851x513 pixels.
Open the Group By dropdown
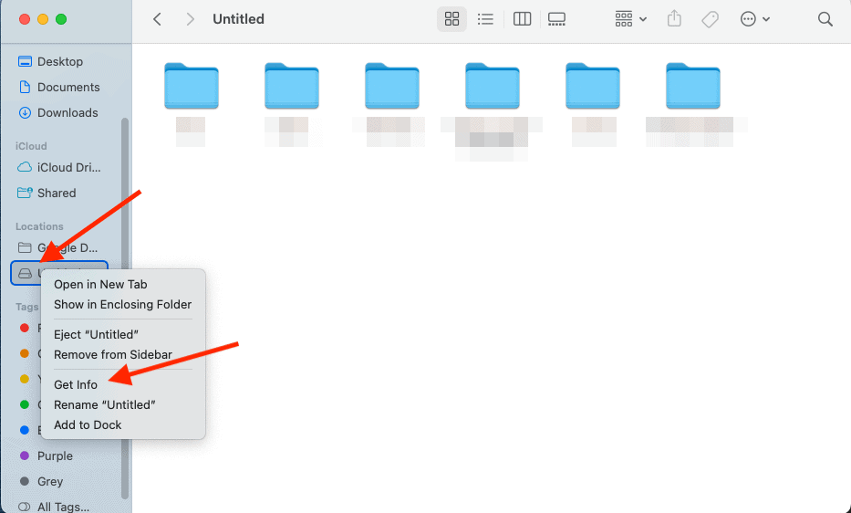coord(630,19)
